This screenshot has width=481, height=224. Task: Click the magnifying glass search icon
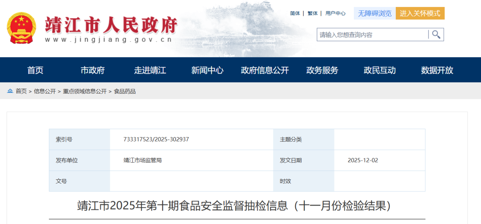point(436,34)
